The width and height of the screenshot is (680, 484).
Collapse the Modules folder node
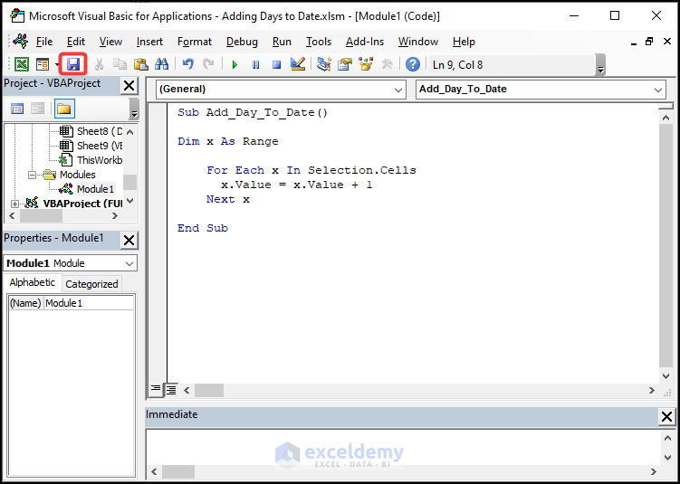click(32, 176)
